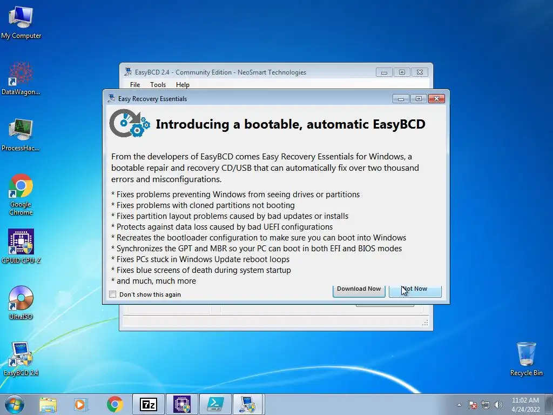Open DataWagon desktop shortcut
Viewport: 553px width, 415px height.
click(21, 78)
